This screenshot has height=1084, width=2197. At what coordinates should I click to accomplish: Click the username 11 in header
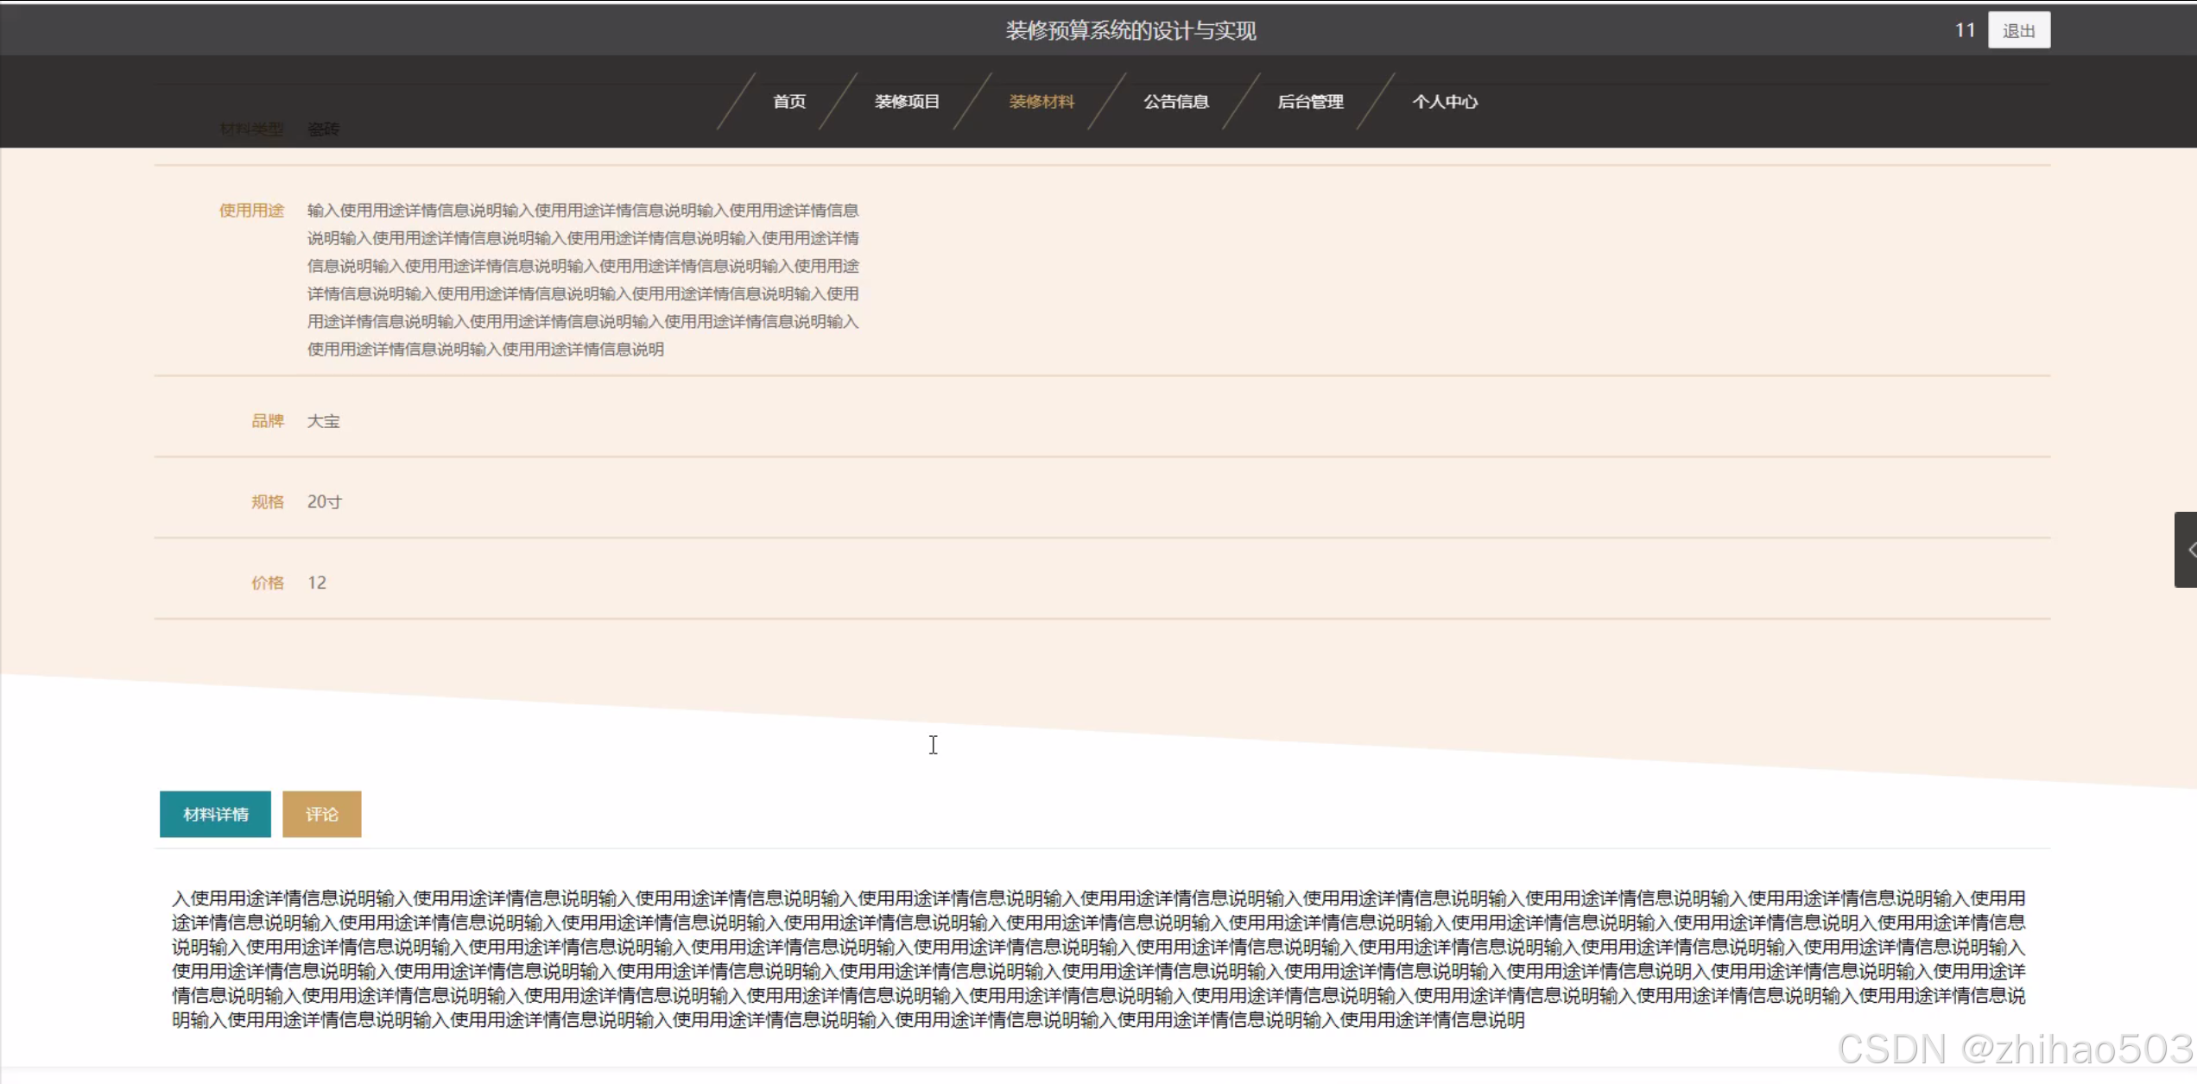coord(1965,31)
